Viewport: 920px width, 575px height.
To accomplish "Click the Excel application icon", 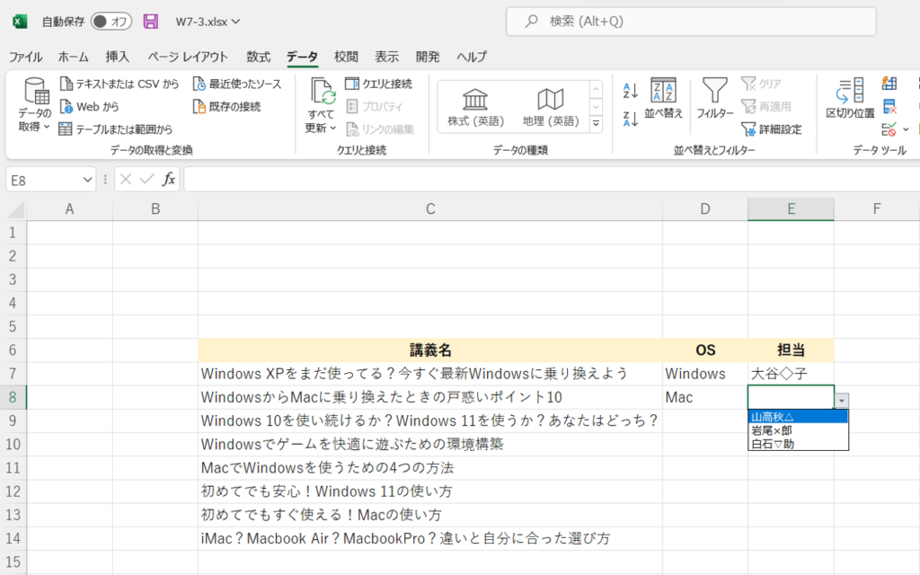I will (x=20, y=22).
